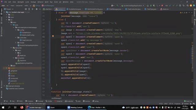Click the Git commit checkmark icon
Image resolution: width=196 pixels, height=110 pixels.
pos(173,5)
